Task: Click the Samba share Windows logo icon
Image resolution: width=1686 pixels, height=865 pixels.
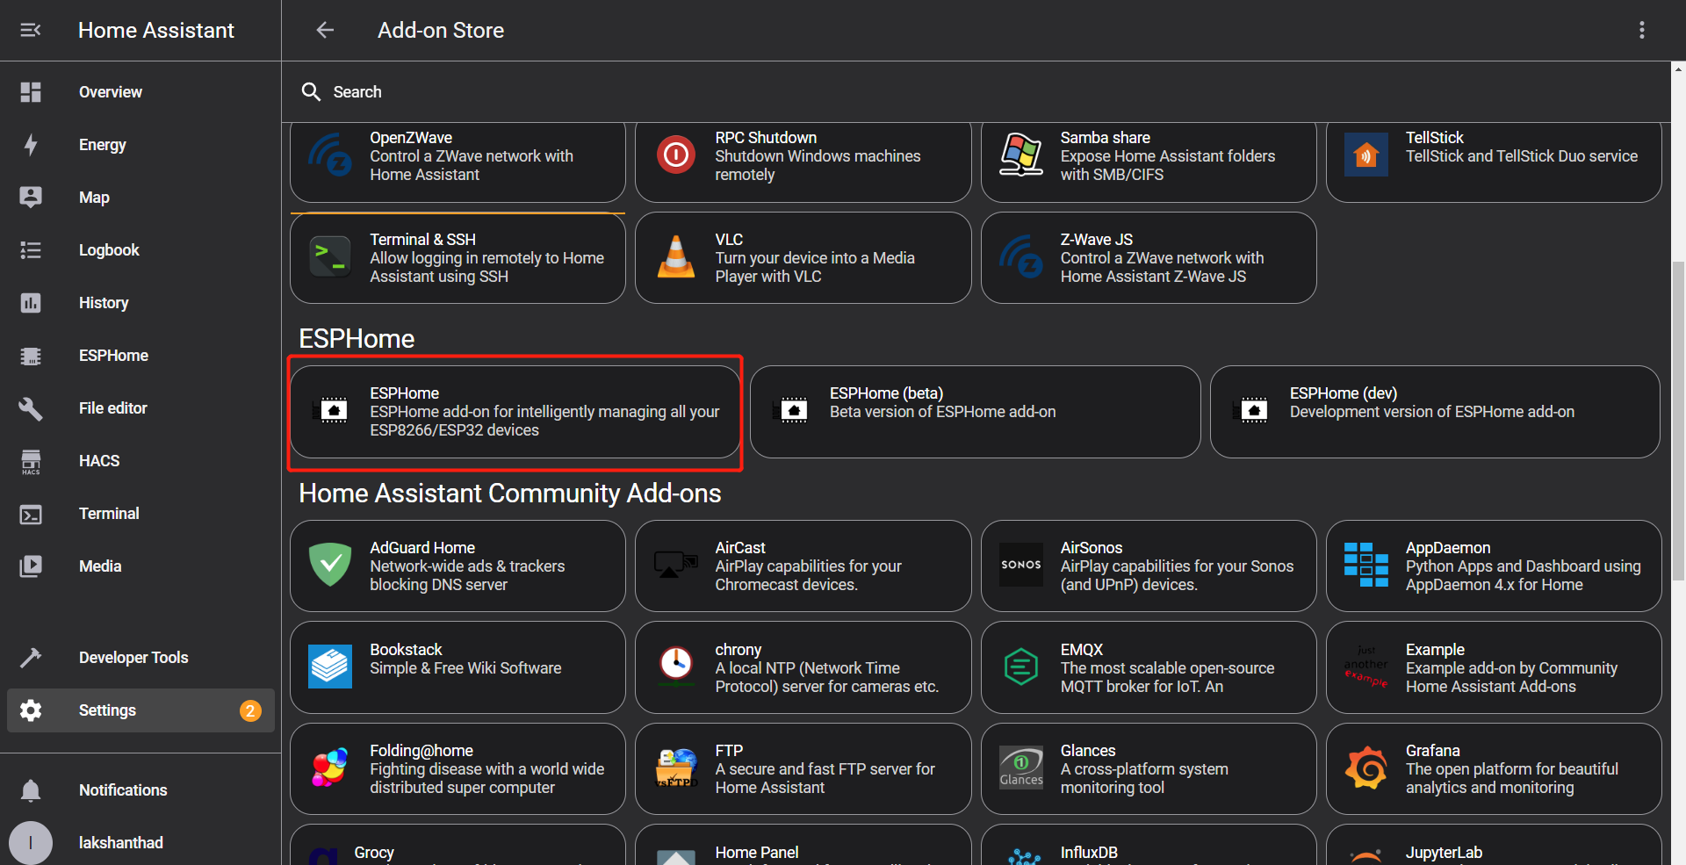Action: tap(1021, 155)
